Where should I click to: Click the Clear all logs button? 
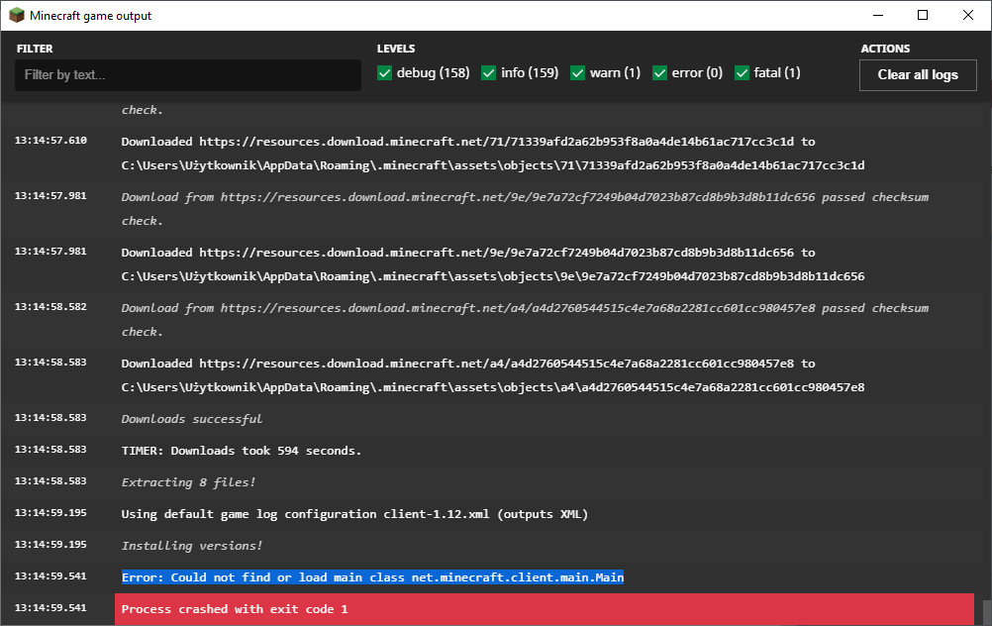coord(918,74)
